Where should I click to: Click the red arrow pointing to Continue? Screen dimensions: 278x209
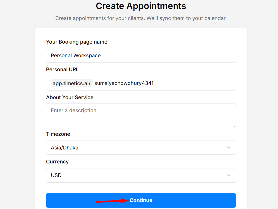(112, 201)
